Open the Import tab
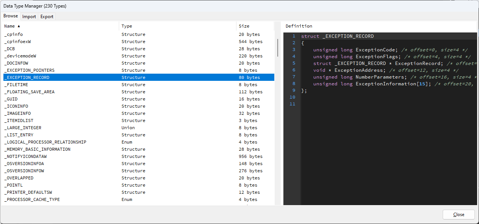This screenshot has width=479, height=224. 29,17
